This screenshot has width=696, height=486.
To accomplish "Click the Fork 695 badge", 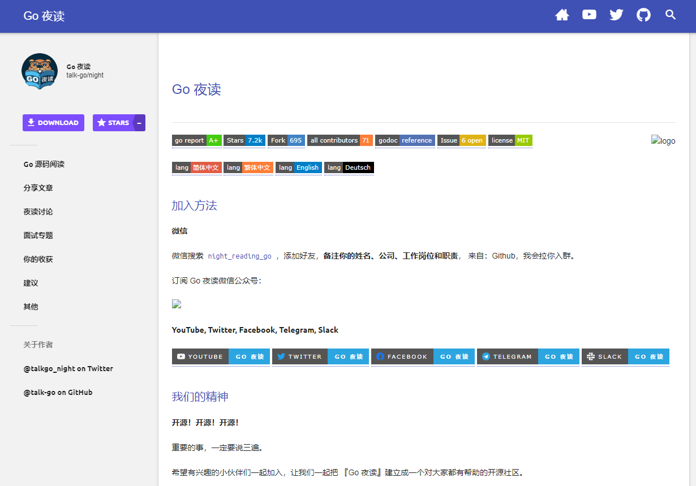I will [286, 140].
